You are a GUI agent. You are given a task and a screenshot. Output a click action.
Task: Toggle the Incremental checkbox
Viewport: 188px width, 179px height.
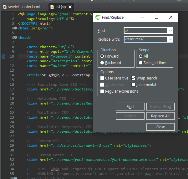pos(133,85)
